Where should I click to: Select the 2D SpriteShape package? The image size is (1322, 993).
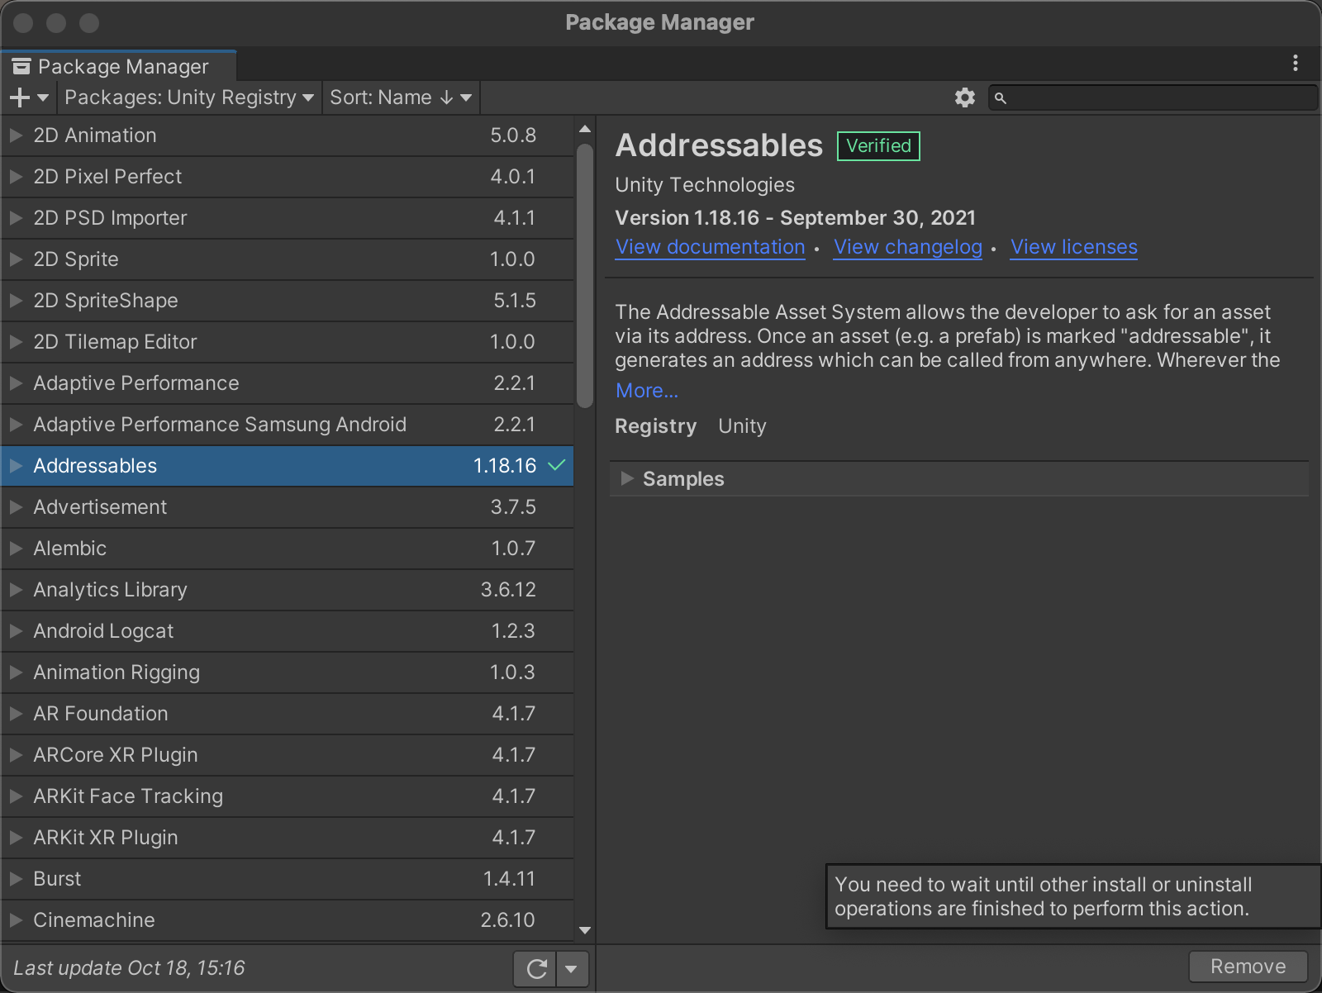pyautogui.click(x=287, y=301)
